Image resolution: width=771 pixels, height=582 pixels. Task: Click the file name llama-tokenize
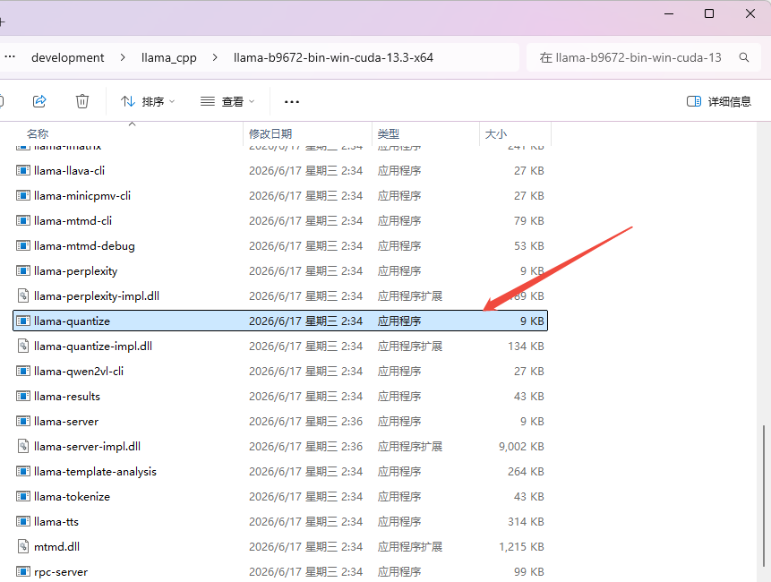pos(73,496)
